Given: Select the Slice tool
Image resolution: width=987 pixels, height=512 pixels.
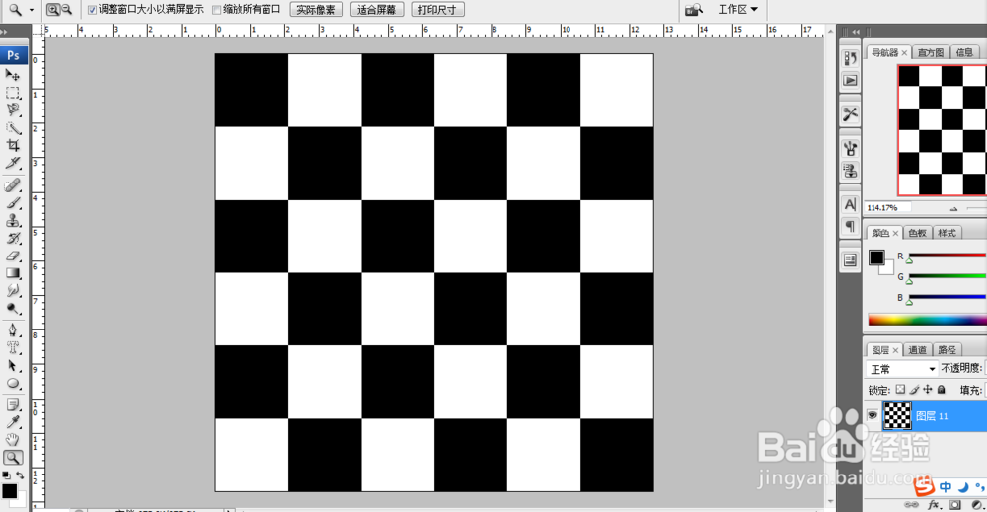Looking at the screenshot, I should click(13, 163).
